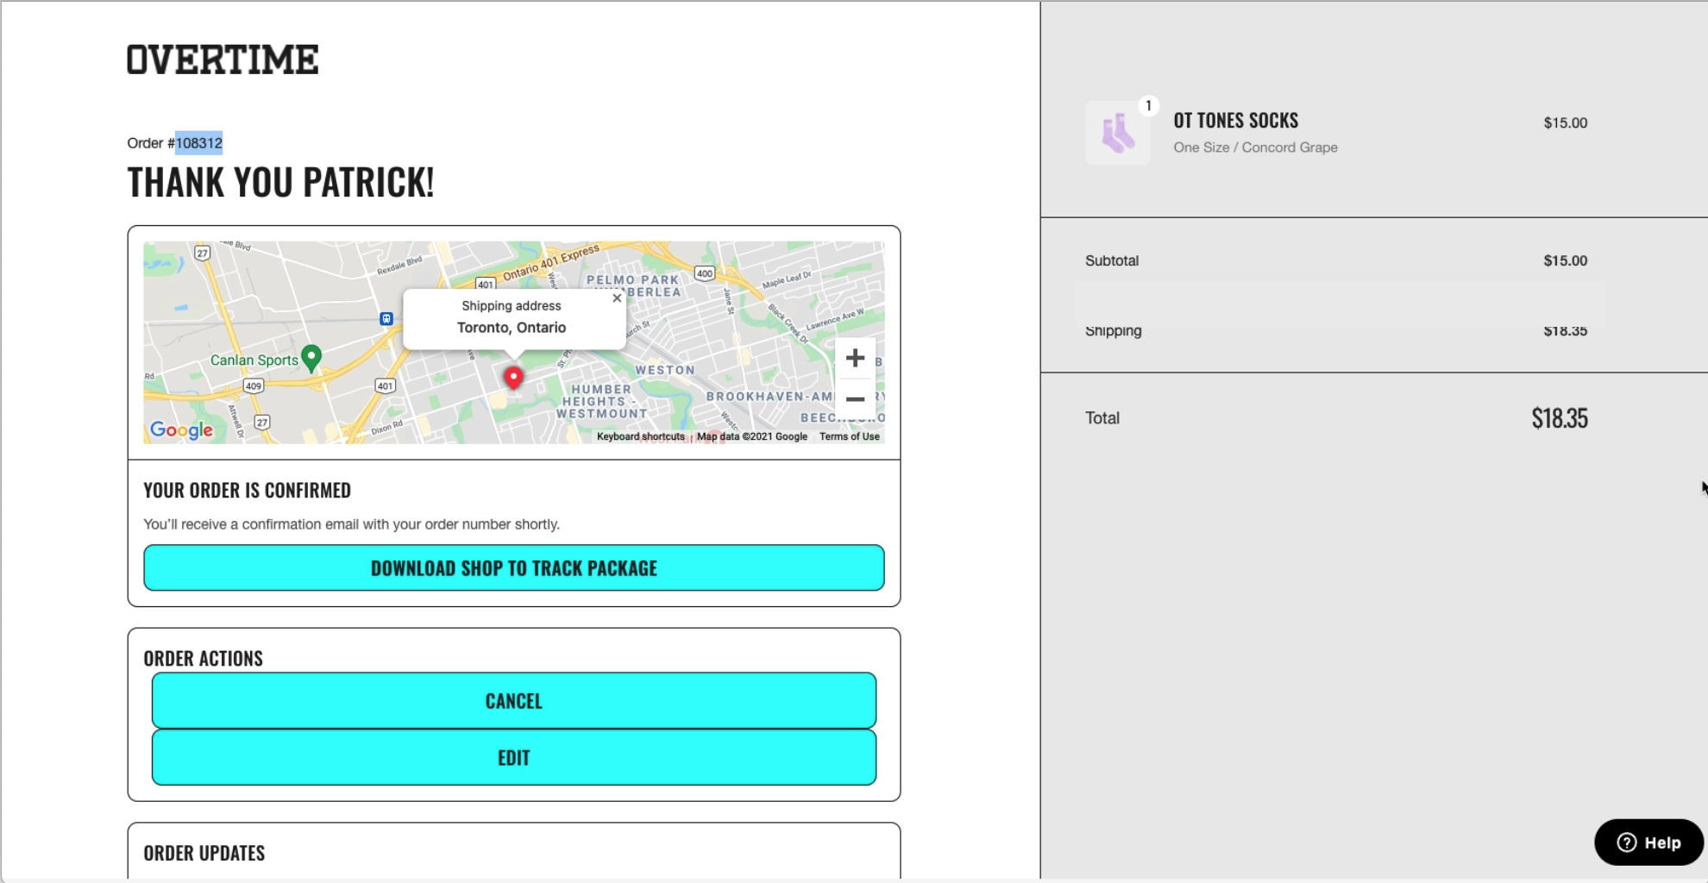
Task: Click Map data ©2021 Google text
Action: pos(752,436)
